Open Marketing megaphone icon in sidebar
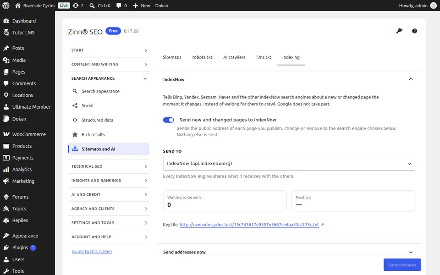 coord(6,181)
